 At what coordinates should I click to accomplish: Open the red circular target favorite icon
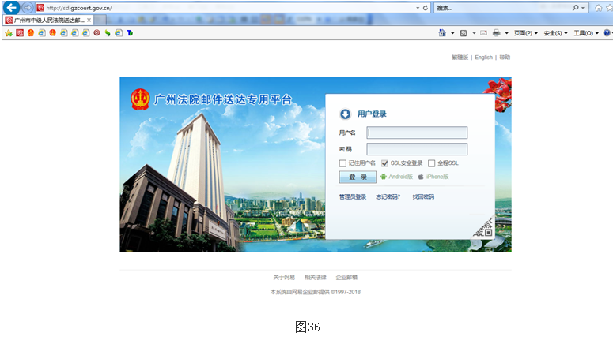tap(96, 33)
